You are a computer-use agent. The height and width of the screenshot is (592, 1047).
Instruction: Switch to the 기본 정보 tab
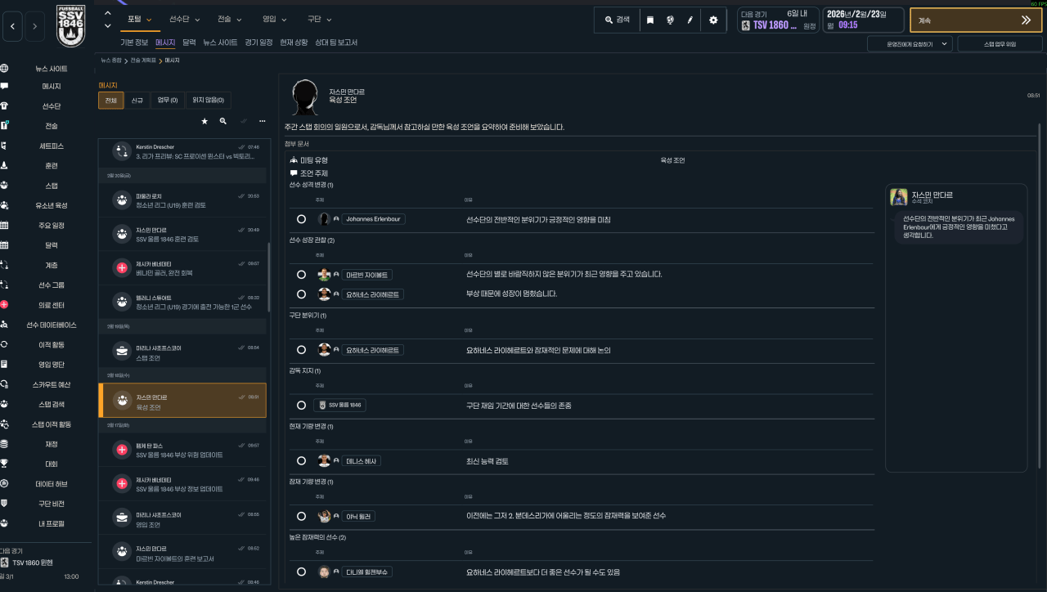tap(134, 43)
